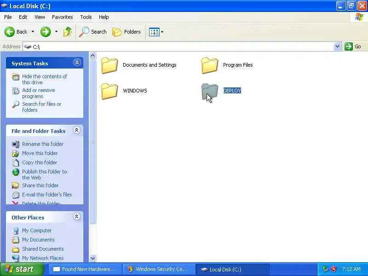Click the Safely Remove Hardware tray icon
Image resolution: width=368 pixels, height=276 pixels.
[x=325, y=269]
